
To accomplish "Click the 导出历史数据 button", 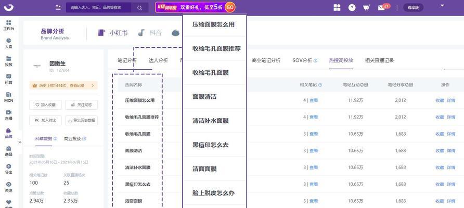I will pos(81,121).
